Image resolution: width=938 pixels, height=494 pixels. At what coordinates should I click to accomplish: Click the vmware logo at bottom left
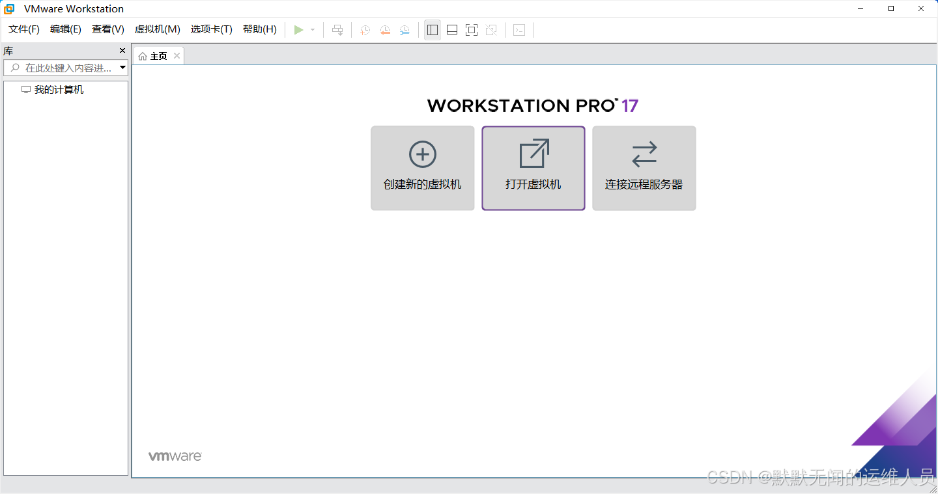pos(175,456)
